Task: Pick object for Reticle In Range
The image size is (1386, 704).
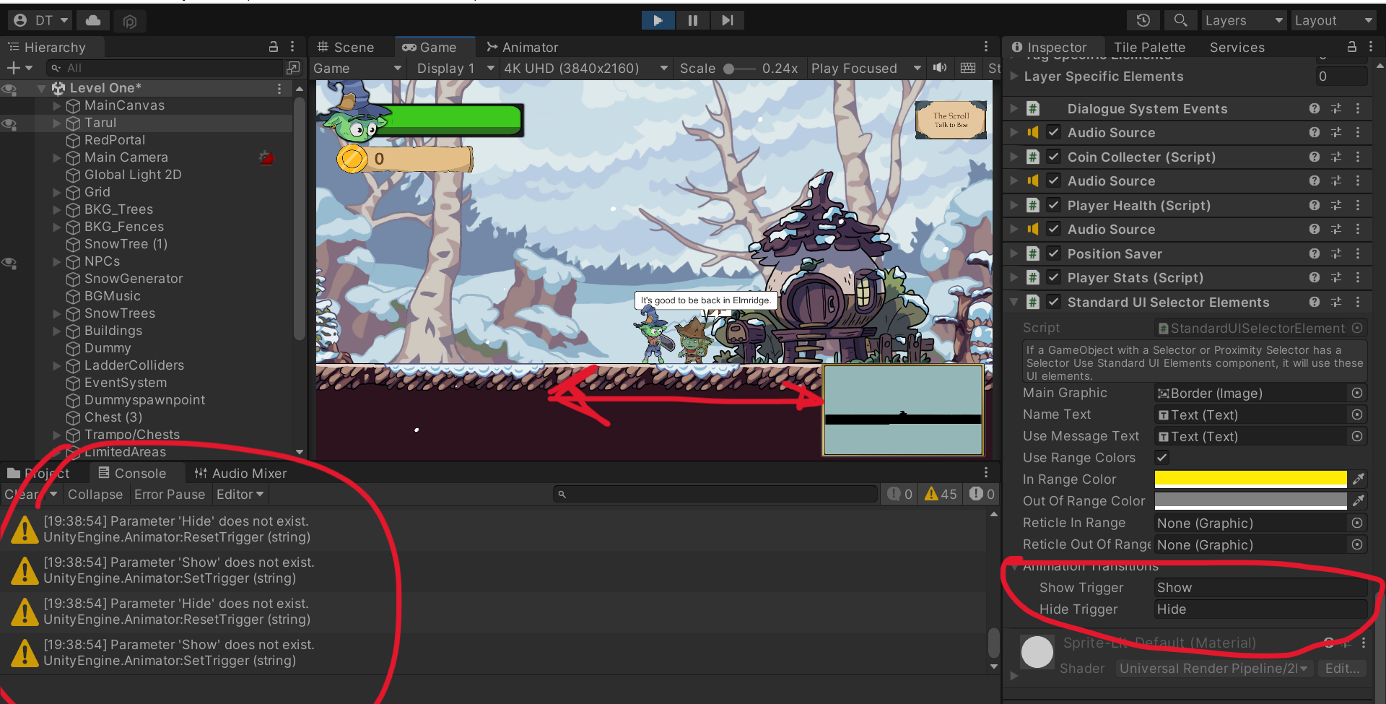Action: [x=1357, y=523]
